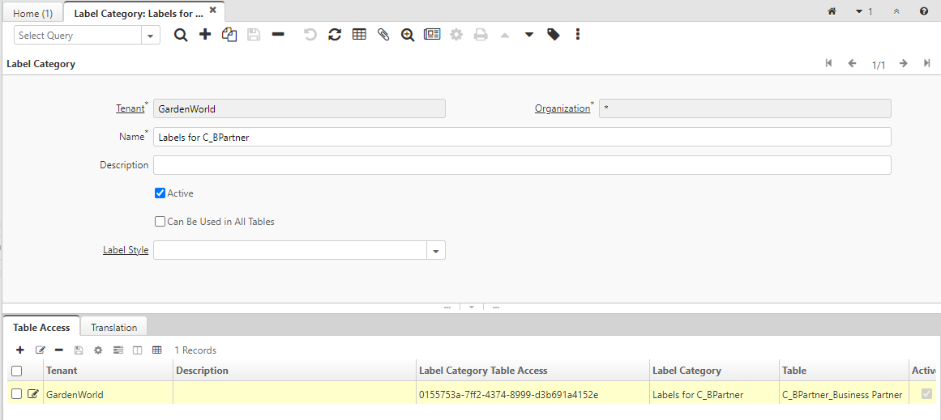Delete the current Label Category record

click(278, 35)
